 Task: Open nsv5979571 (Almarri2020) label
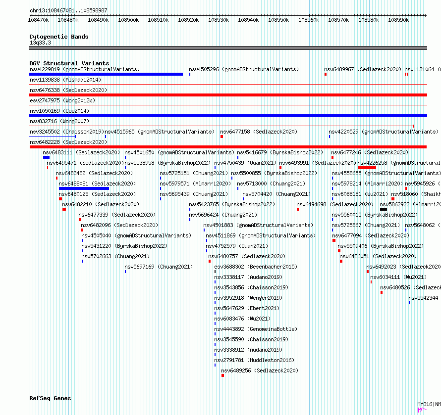pyautogui.click(x=195, y=184)
